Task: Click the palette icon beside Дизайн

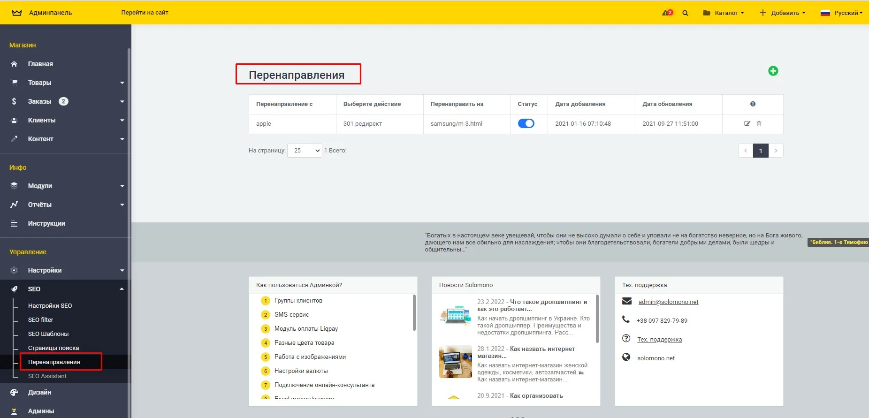Action: 14,392
